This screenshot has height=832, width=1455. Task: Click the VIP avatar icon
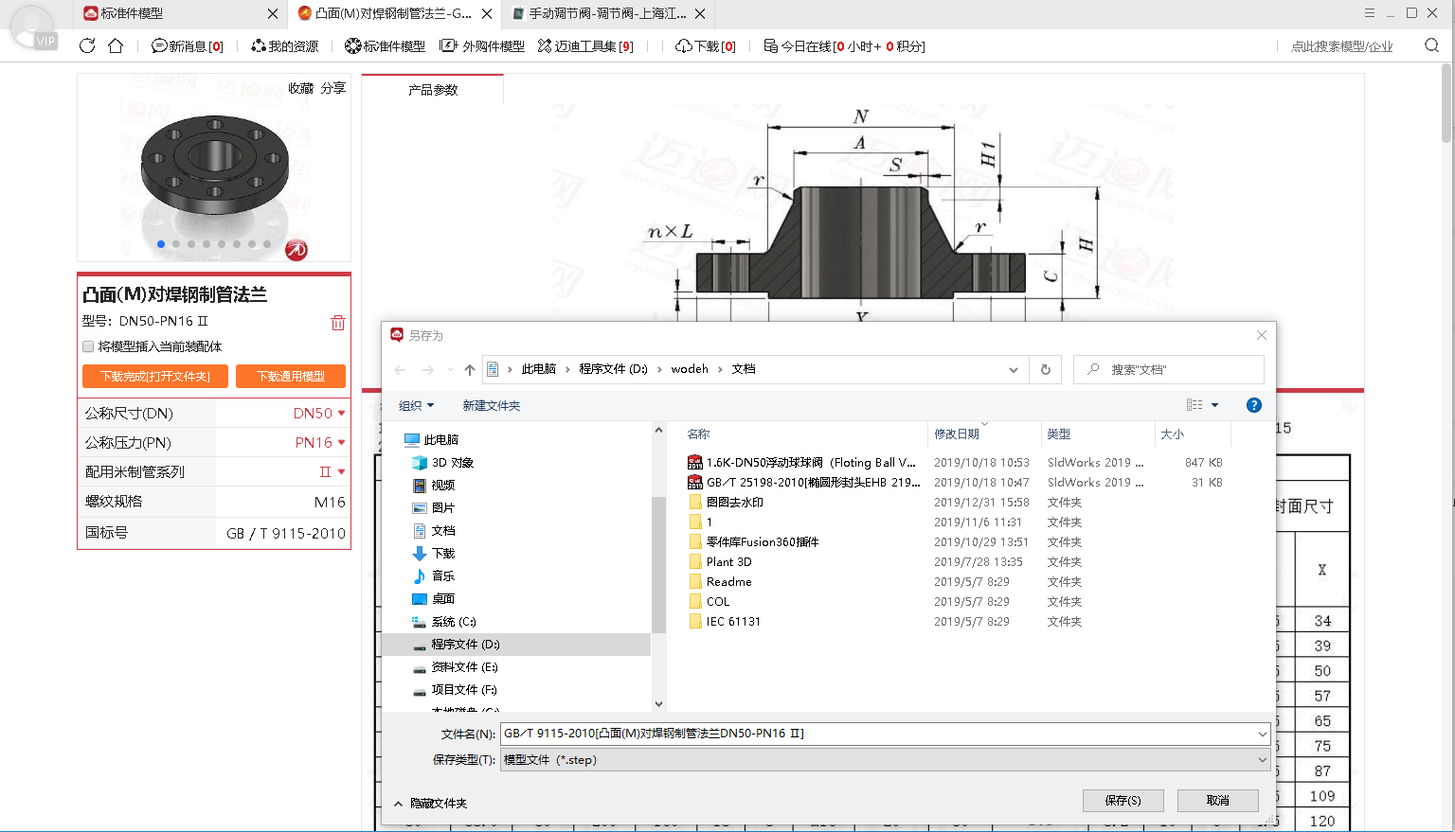[33, 28]
